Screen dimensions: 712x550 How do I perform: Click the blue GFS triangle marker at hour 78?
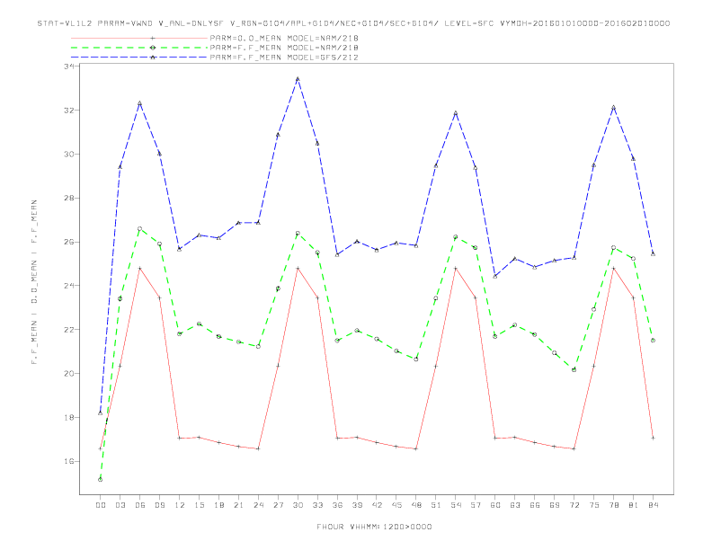(613, 108)
